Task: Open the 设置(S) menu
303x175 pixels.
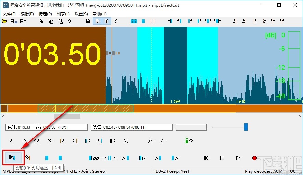Action: 81,14
